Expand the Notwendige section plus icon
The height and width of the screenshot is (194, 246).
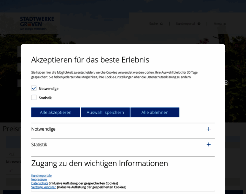pos(208,129)
